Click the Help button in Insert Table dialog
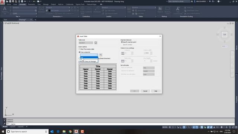 [x=156, y=91]
